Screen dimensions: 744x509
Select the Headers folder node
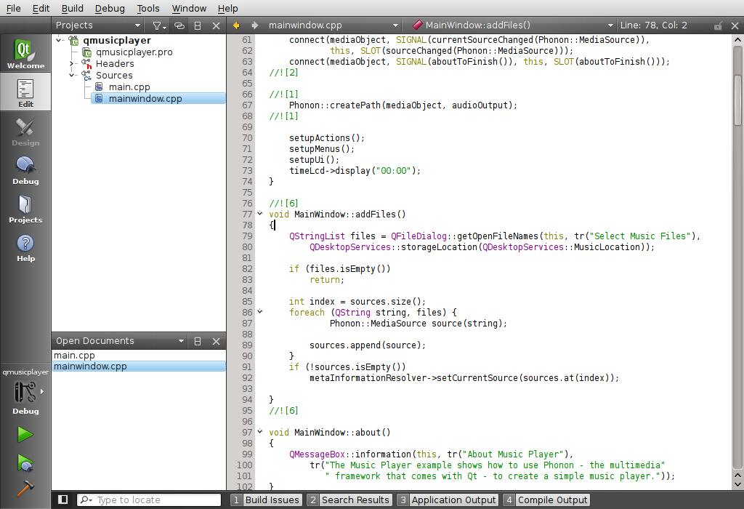click(115, 64)
